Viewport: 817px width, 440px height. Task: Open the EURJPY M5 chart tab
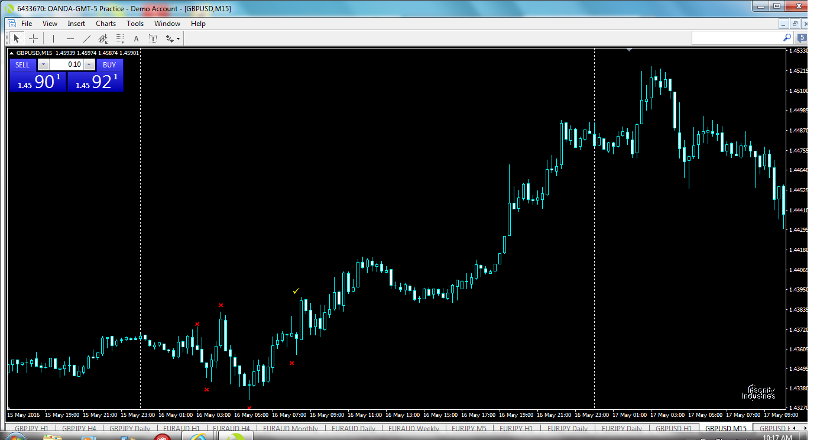coord(468,428)
